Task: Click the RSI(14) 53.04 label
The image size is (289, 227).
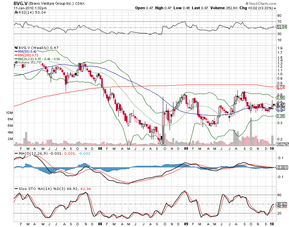Action: point(32,12)
